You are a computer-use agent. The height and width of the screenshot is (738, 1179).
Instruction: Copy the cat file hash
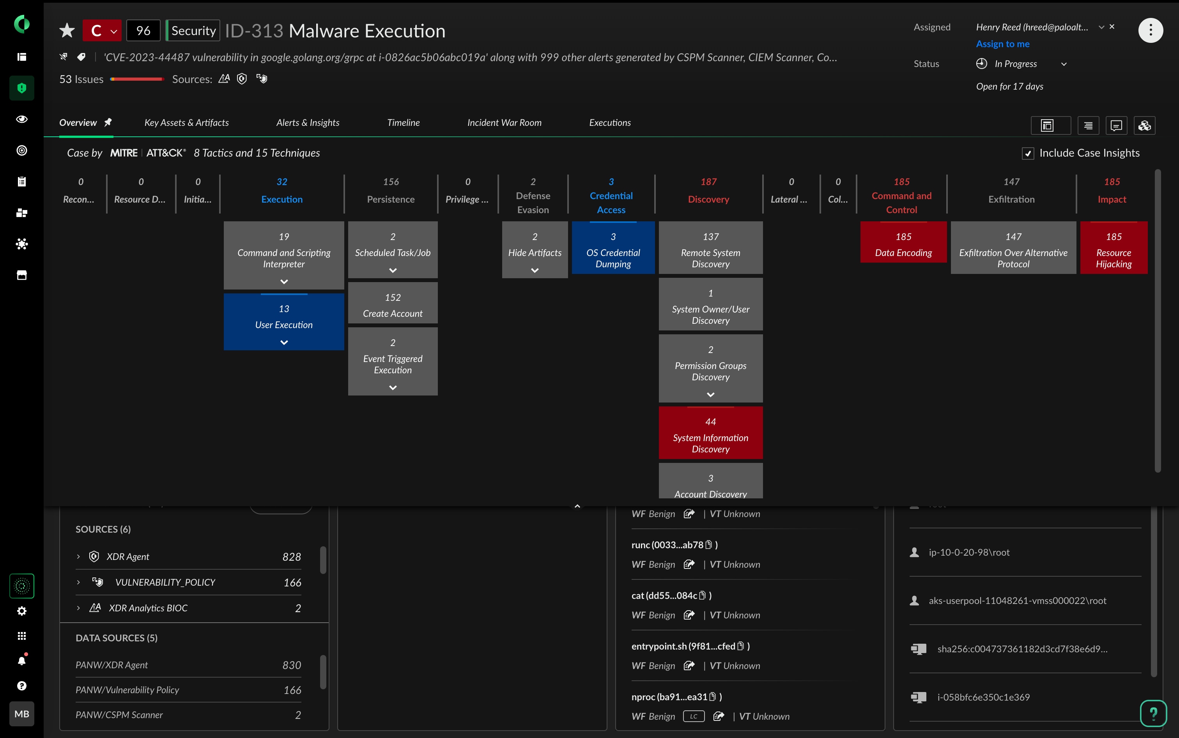point(702,595)
